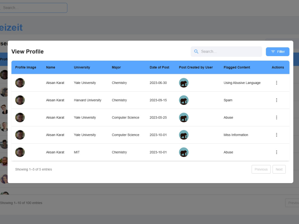The image size is (299, 224).
Task: Select 'MIT' university cell
Action: coord(77,152)
